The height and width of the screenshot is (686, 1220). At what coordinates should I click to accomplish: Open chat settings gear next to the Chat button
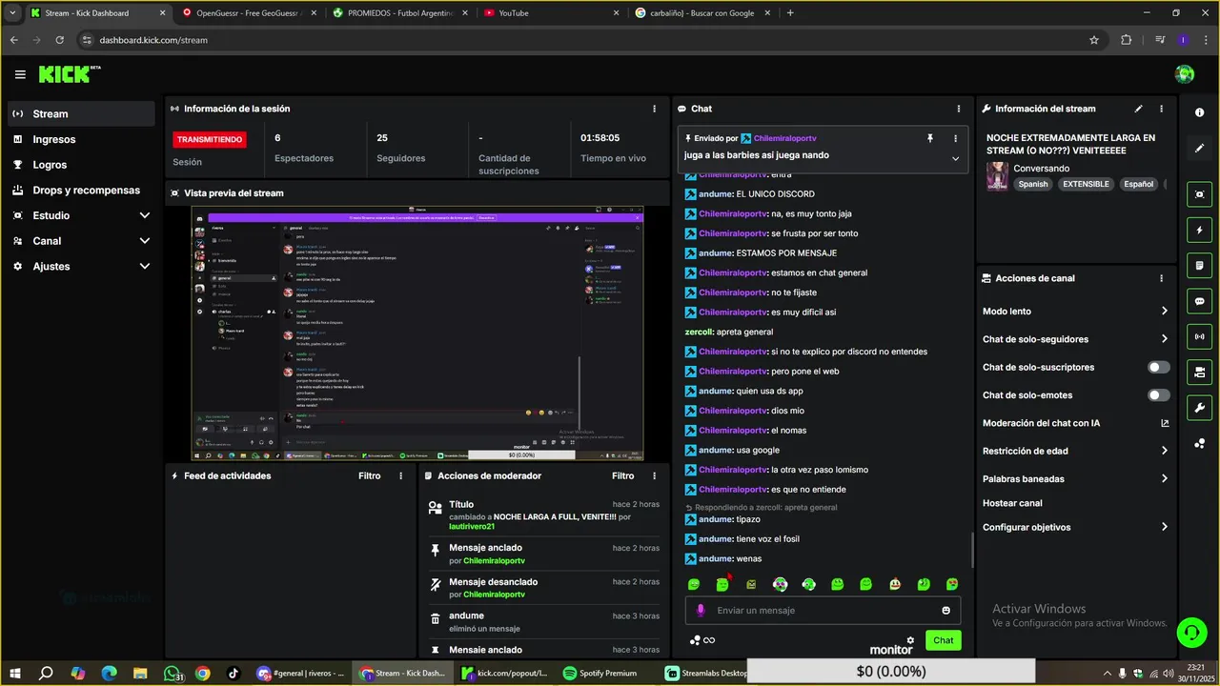coord(910,640)
